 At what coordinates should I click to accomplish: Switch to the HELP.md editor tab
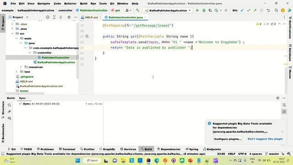click(x=92, y=17)
